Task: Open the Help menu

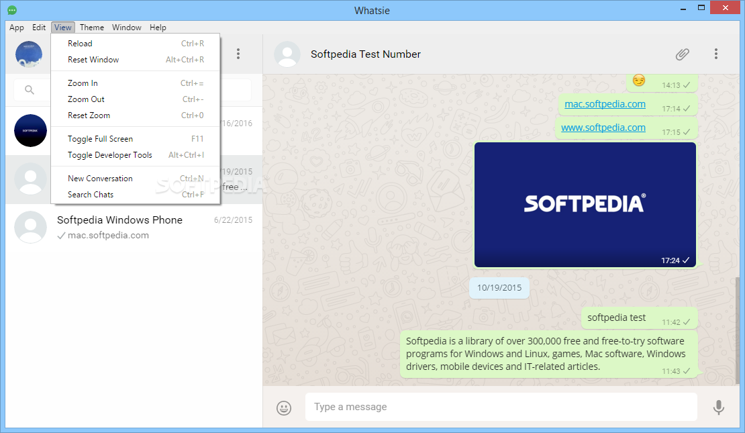Action: point(158,28)
